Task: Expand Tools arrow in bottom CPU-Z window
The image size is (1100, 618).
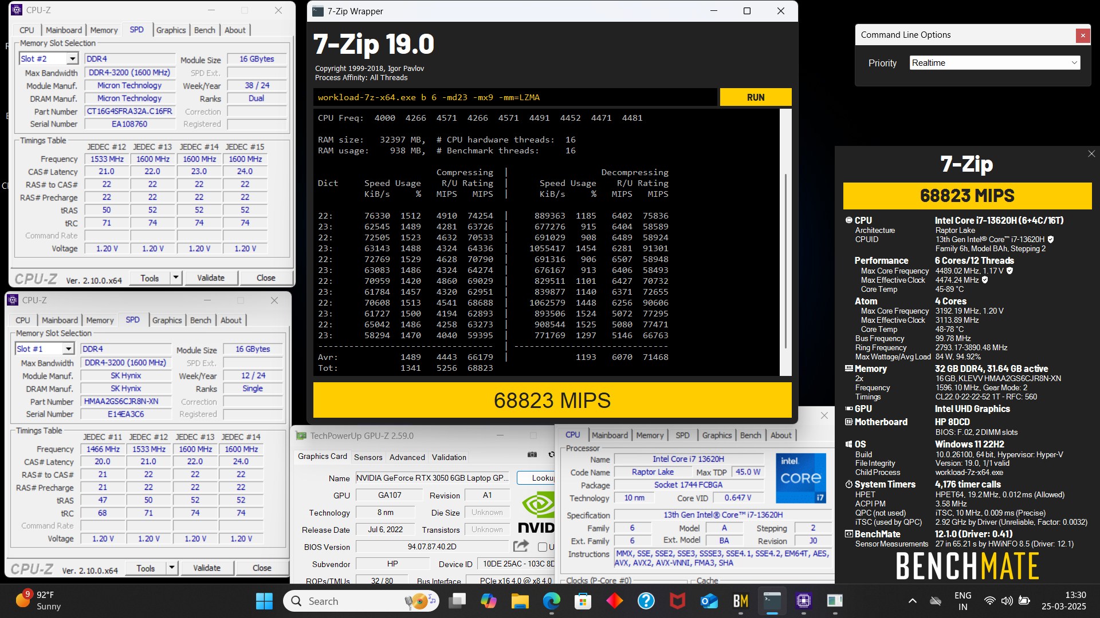Action: coord(171,568)
